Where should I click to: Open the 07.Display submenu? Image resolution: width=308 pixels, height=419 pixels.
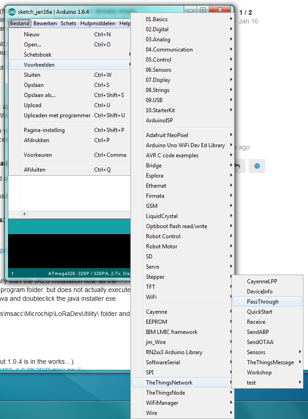tap(183, 80)
